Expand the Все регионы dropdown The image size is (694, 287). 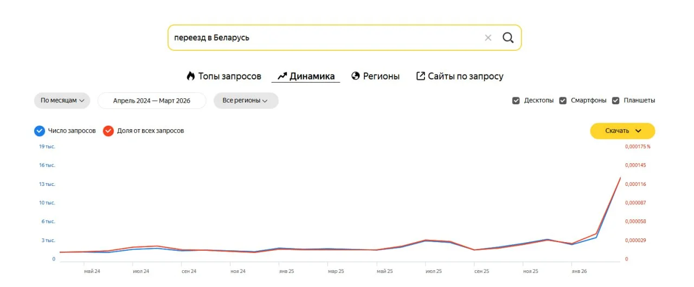246,101
